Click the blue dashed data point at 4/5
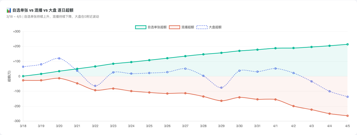 tap(347, 97)
